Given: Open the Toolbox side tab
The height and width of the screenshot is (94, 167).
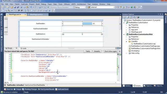Looking at the screenshot, I should [2, 31].
